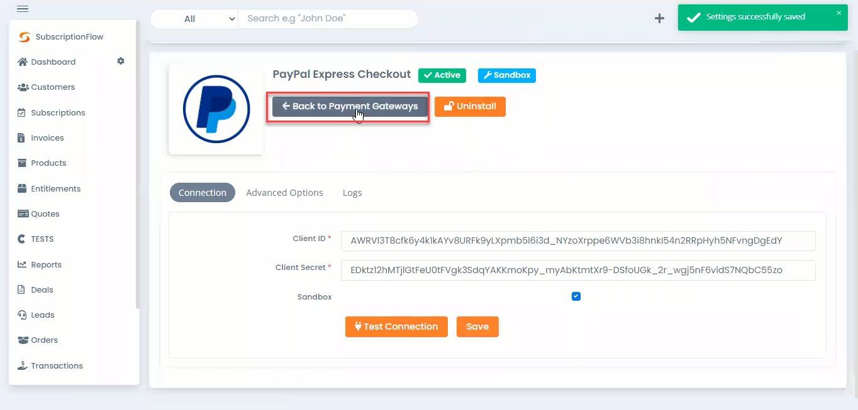
Task: Focus the Client ID input field
Action: (578, 240)
